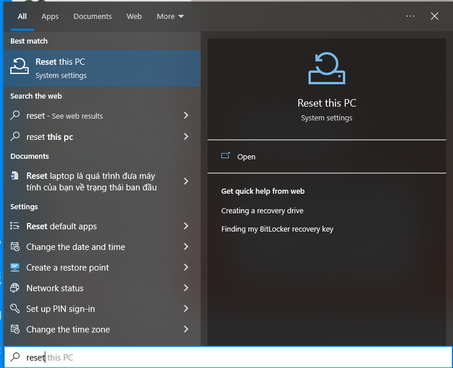
Task: Expand the Reset default apps chevron
Action: tap(186, 226)
